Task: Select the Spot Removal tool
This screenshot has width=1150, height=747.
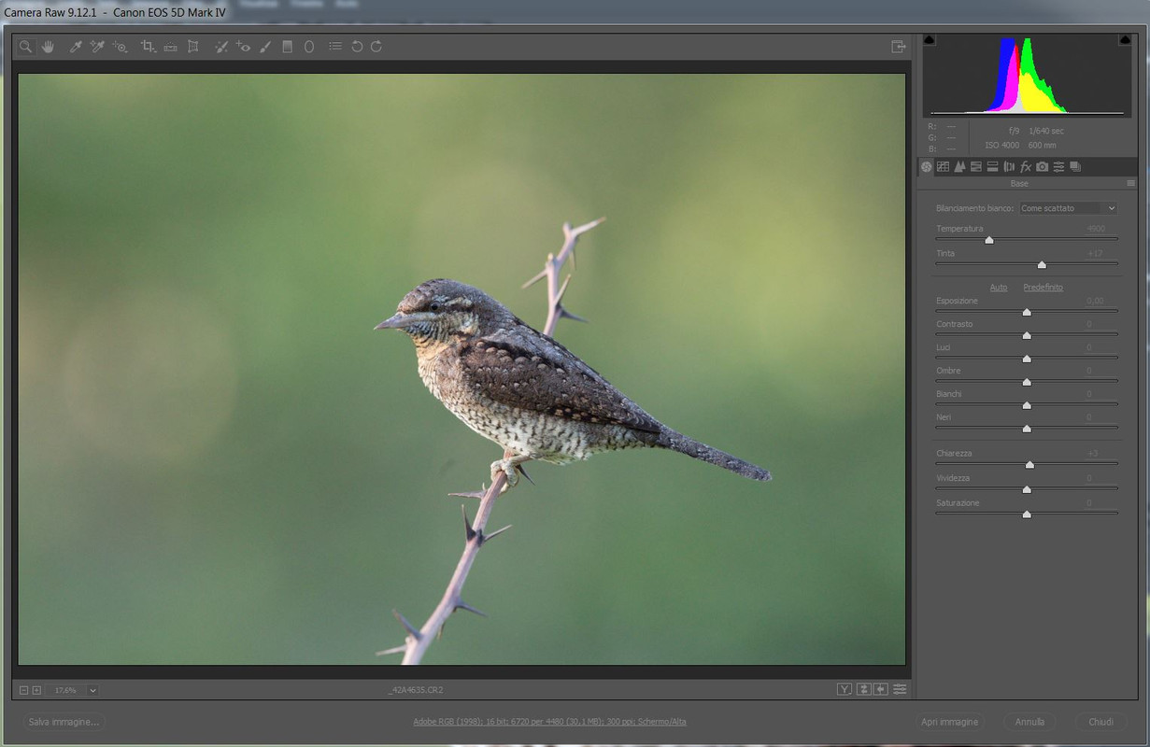Action: tap(221, 47)
